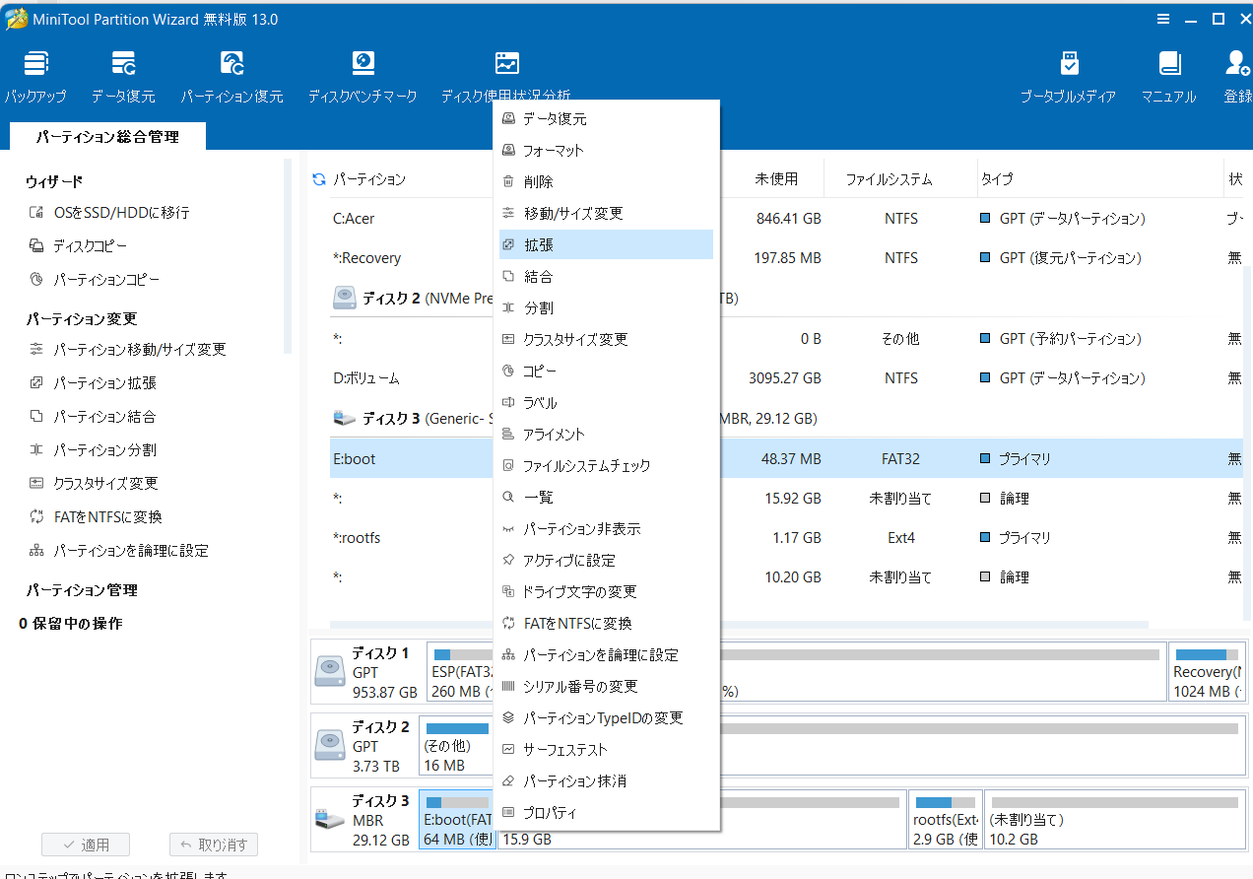Image resolution: width=1253 pixels, height=879 pixels.
Task: Choose プロパティ at bottom of context menu
Action: pos(549,813)
